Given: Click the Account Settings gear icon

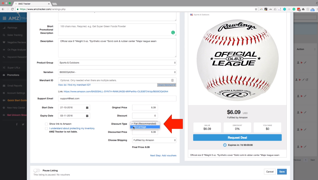Looking at the screenshot, I should pos(4,93).
